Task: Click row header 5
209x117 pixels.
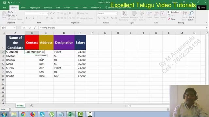Action: [x=3, y=64]
